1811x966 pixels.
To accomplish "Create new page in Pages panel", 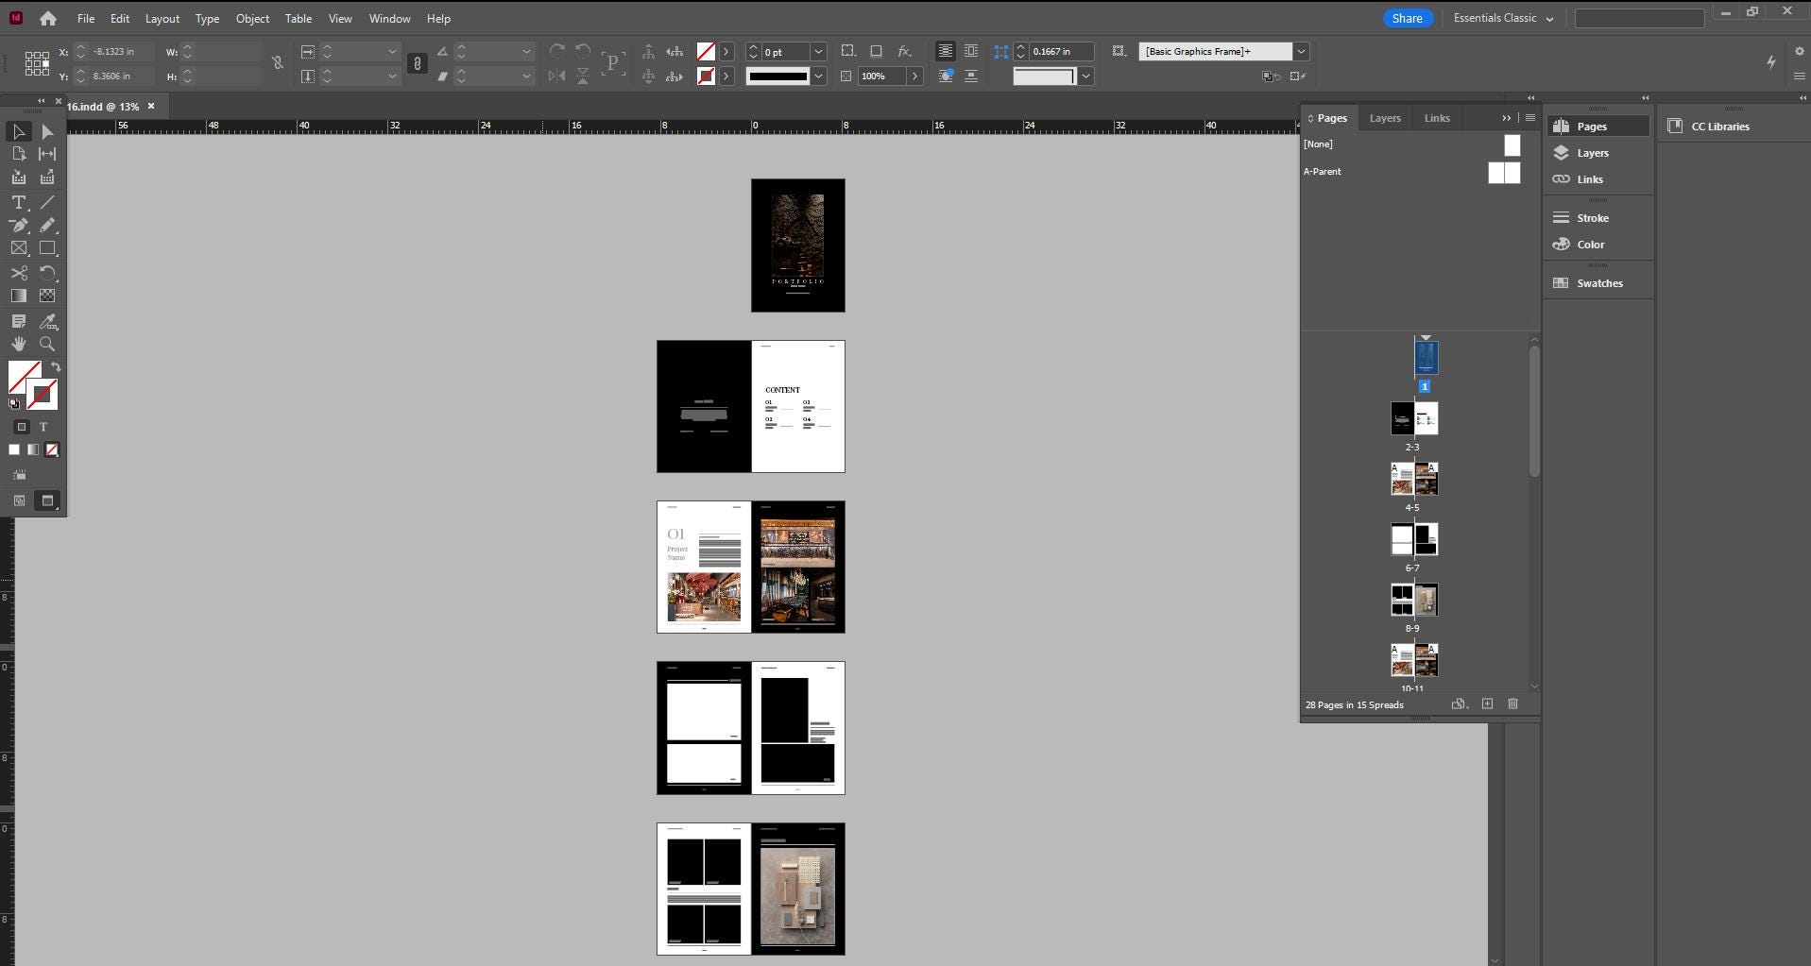I will 1487,704.
